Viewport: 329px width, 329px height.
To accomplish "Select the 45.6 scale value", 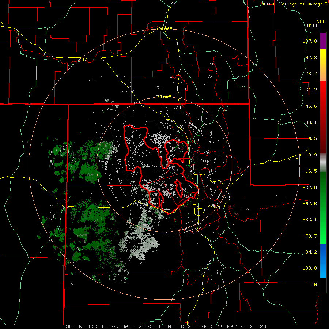I will [x=311, y=106].
